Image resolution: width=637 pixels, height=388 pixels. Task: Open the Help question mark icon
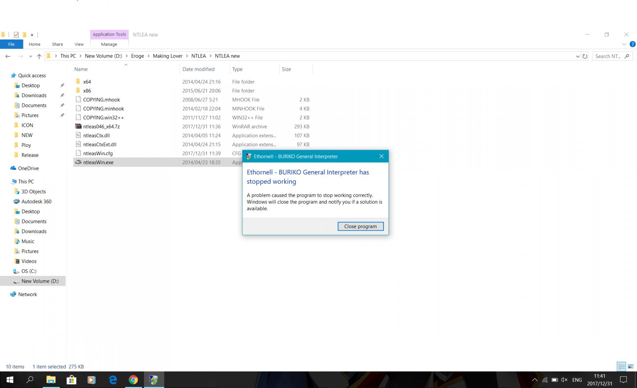[632, 44]
